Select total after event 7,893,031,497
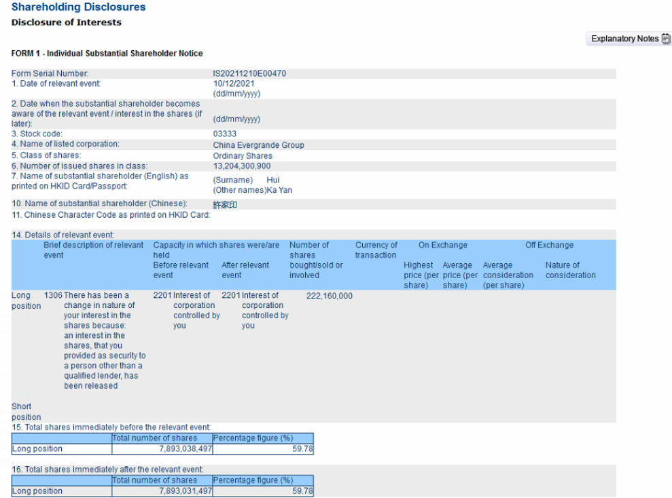This screenshot has height=498, width=672. click(x=185, y=491)
